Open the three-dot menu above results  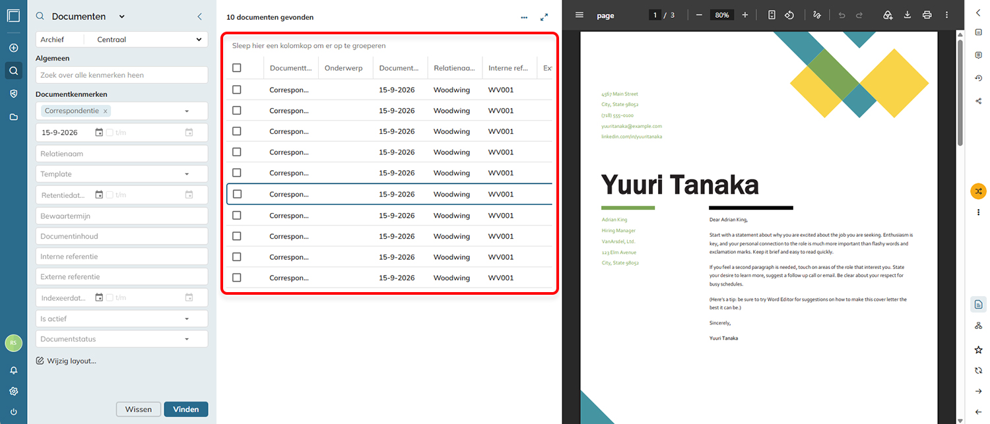click(x=524, y=18)
